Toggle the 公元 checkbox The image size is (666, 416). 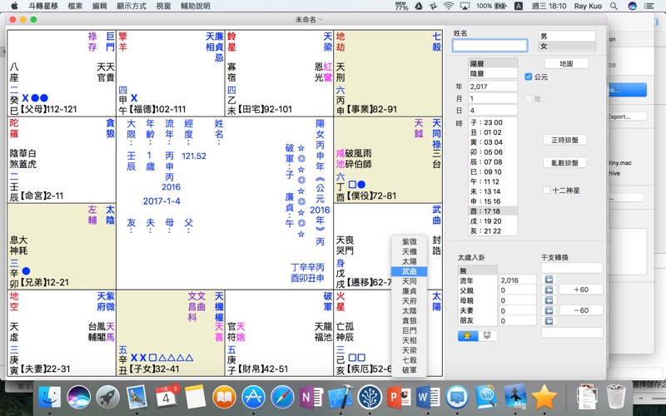pos(529,77)
